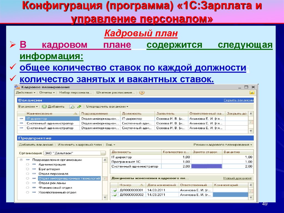Select IT-директор row in positions table
The width and height of the screenshot is (284, 213).
pos(182,157)
